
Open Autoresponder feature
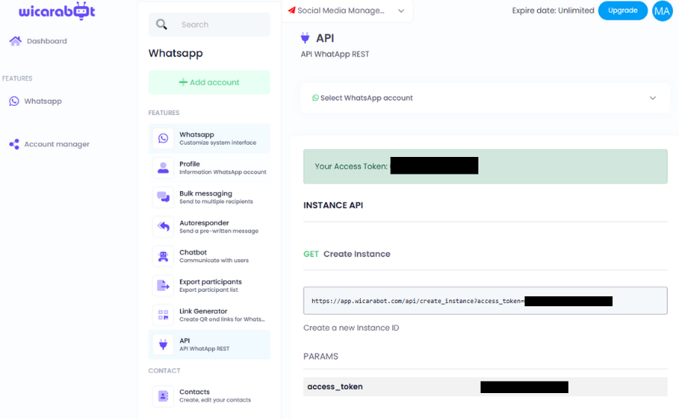point(209,226)
